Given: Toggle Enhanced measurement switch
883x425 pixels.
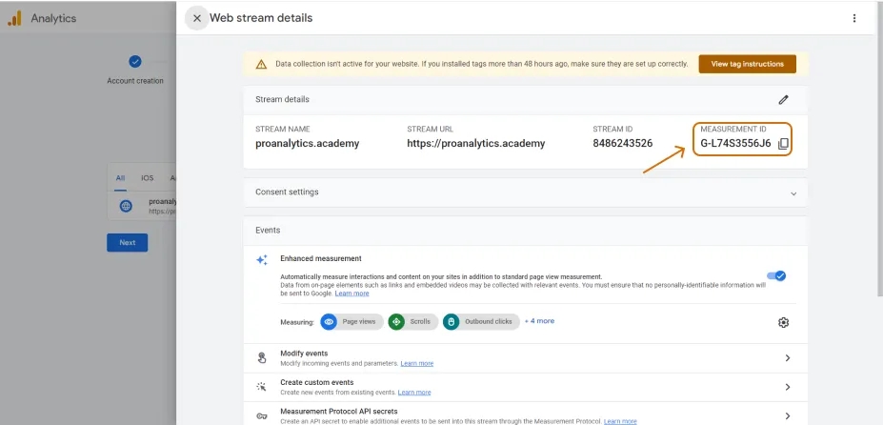Looking at the screenshot, I should [776, 275].
